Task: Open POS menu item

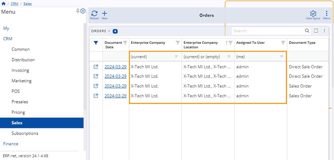Action: 16,91
